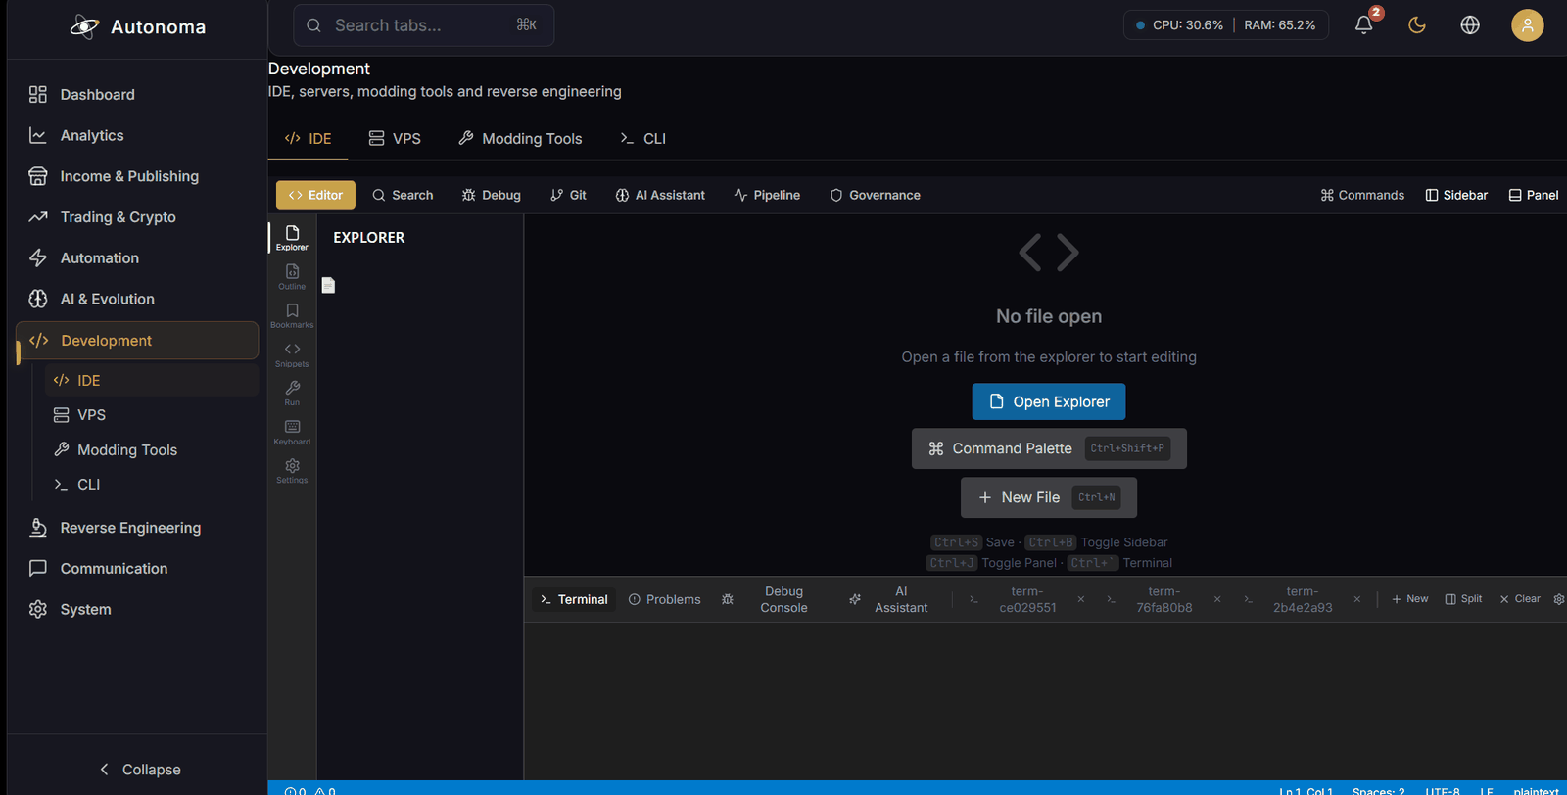Toggle the Sidebar visibility button
This screenshot has width=1567, height=795.
[1456, 195]
